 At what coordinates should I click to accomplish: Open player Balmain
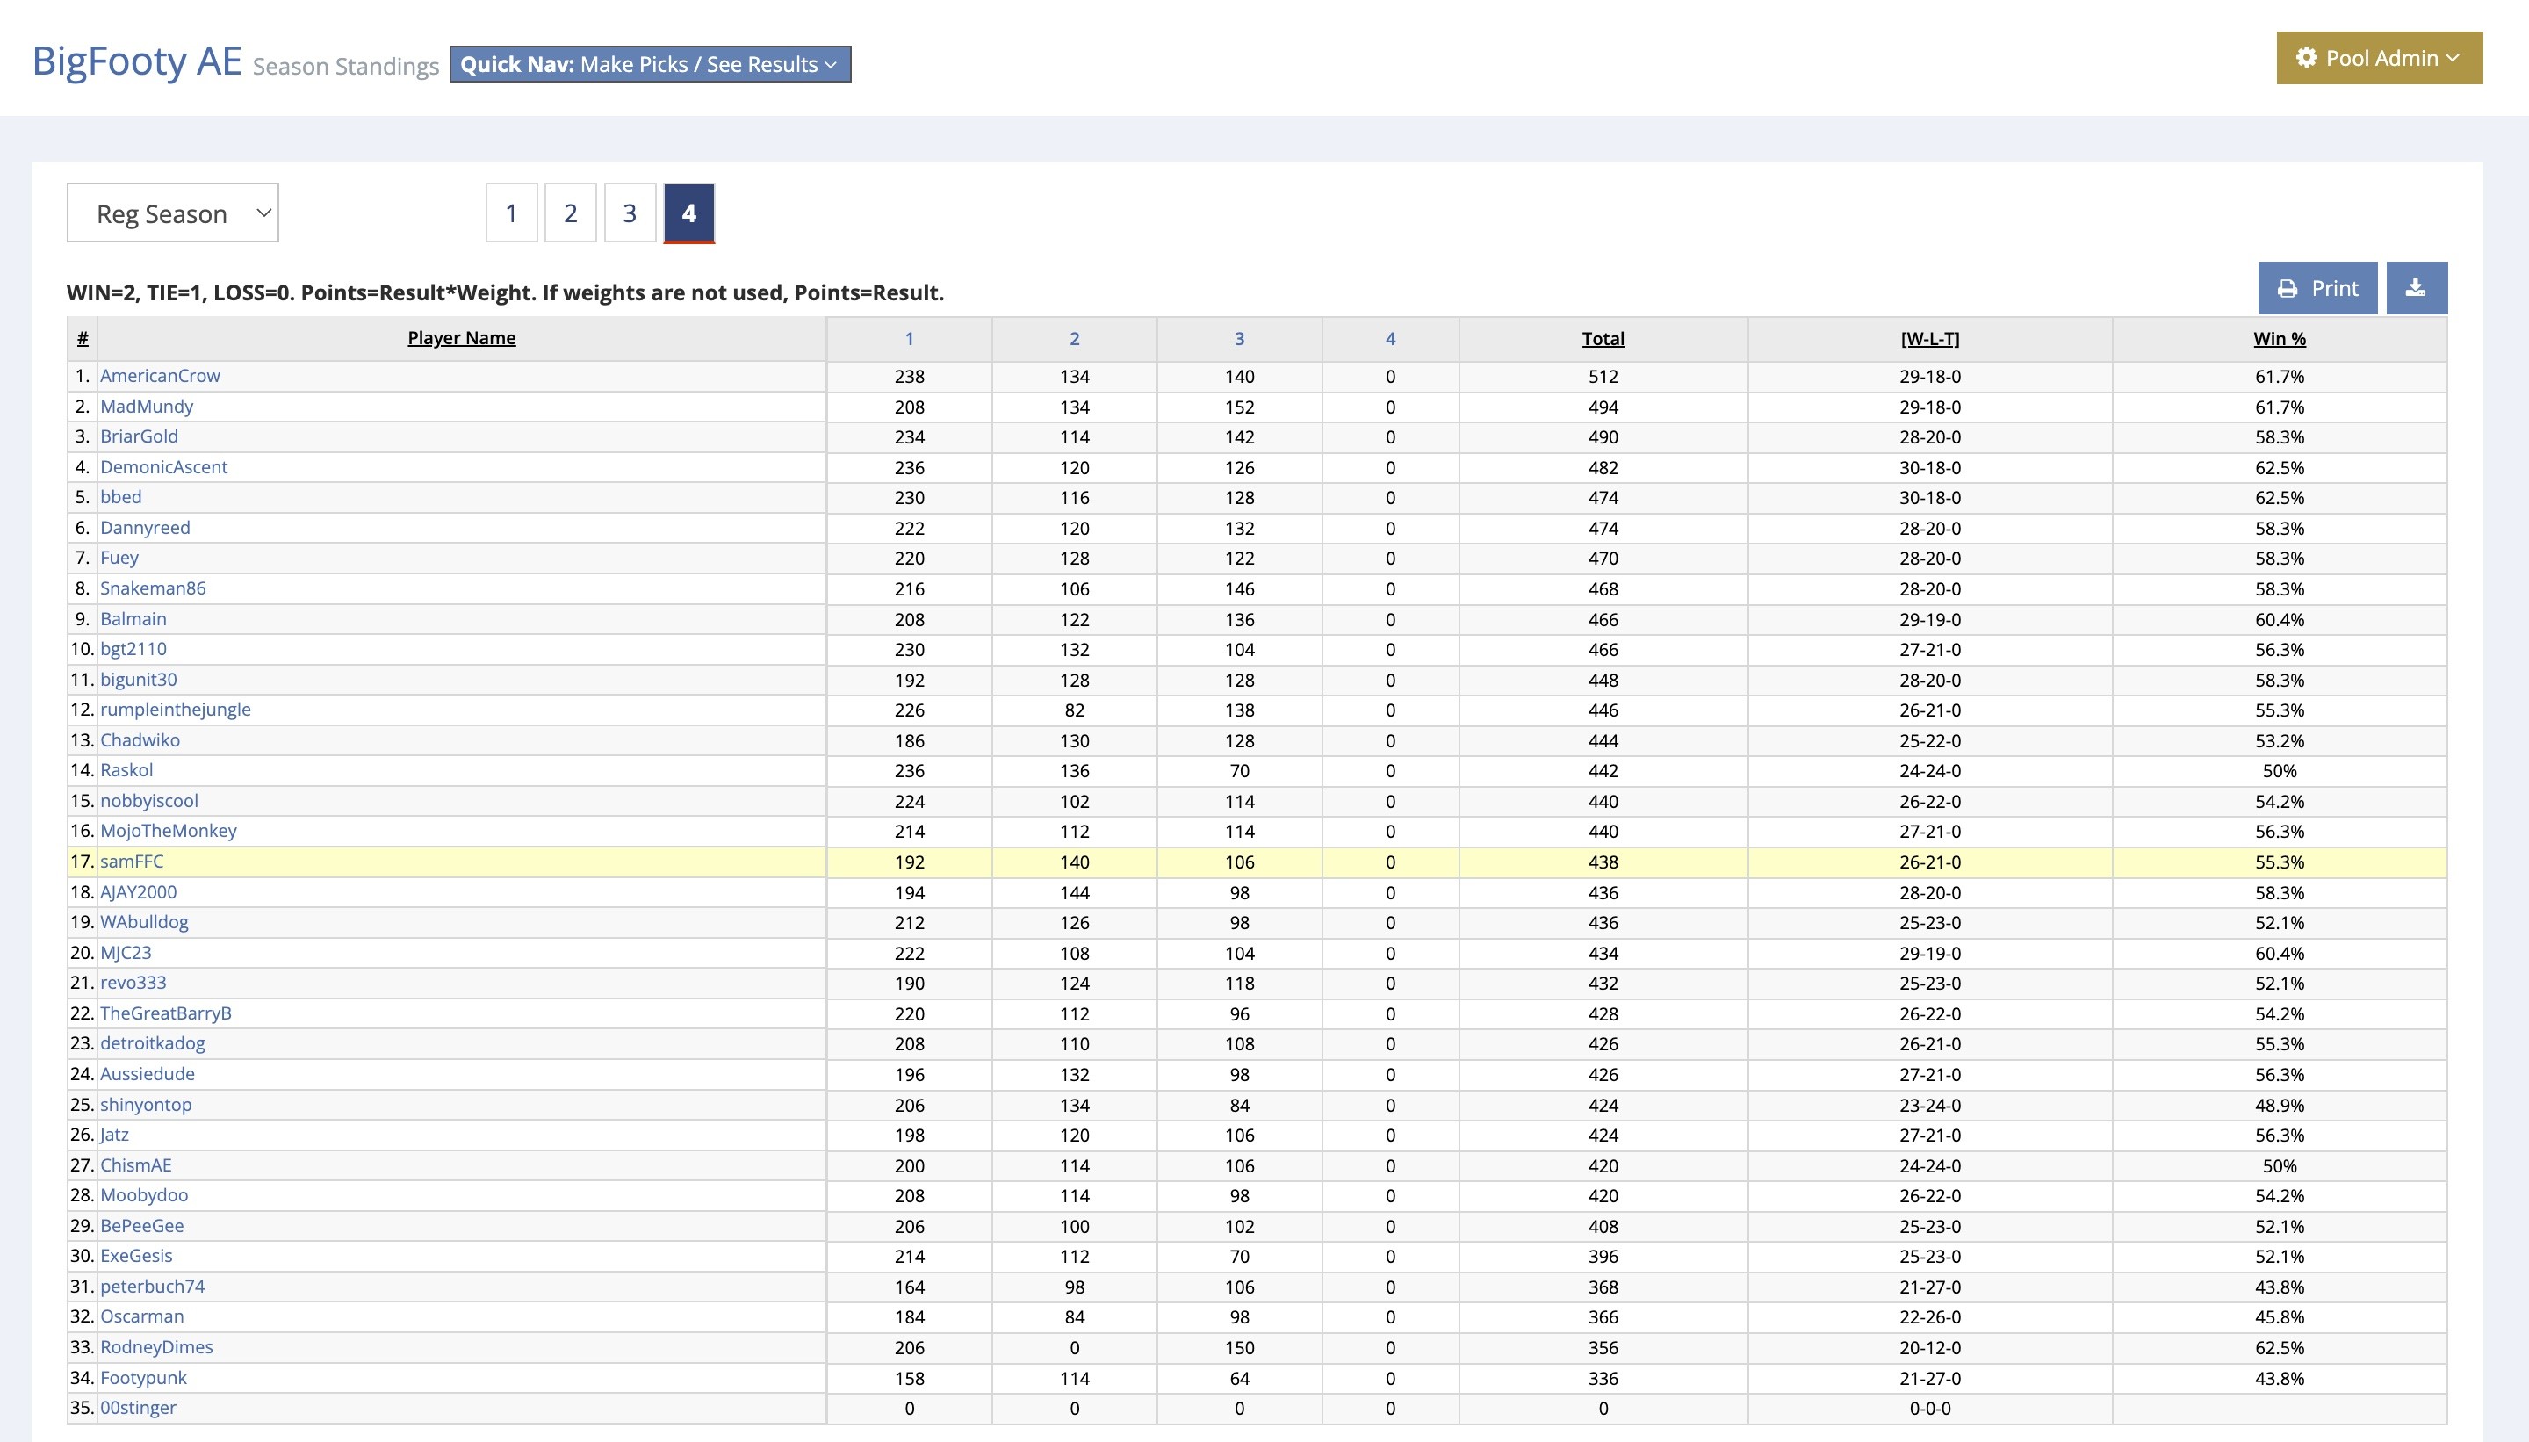(133, 619)
